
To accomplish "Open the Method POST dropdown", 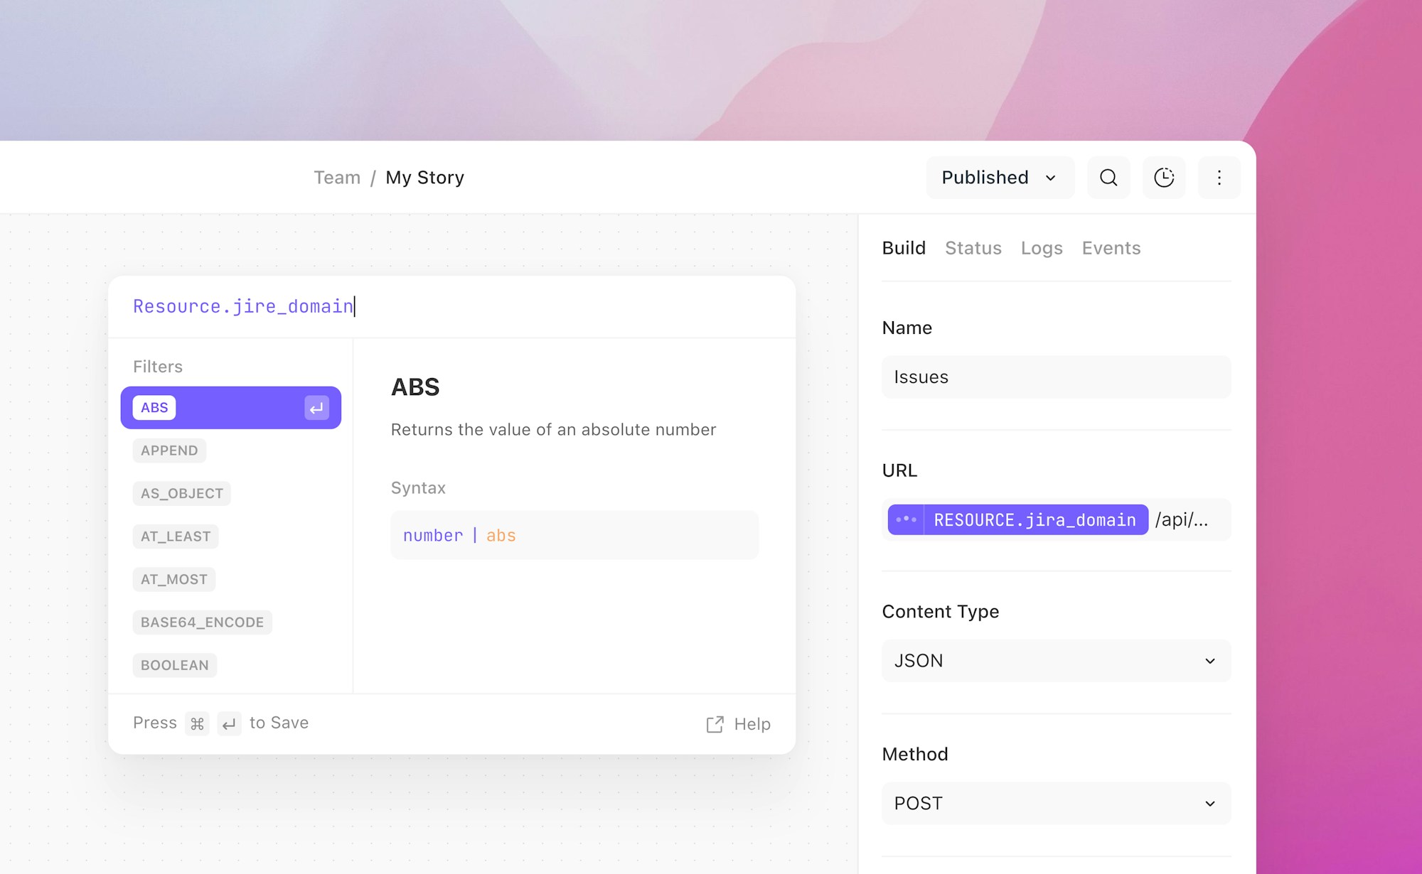I will [x=1057, y=804].
